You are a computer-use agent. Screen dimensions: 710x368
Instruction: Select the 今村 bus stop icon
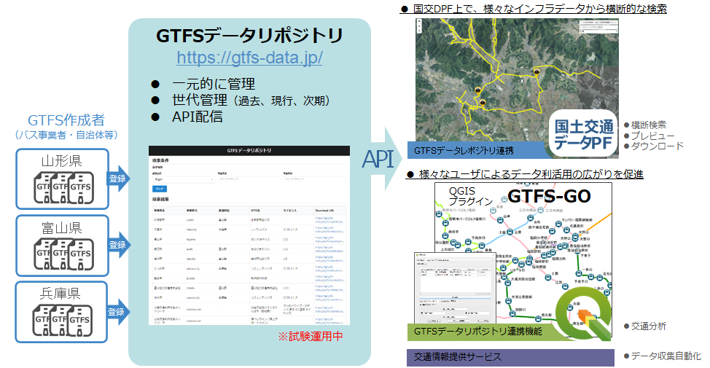(531, 218)
